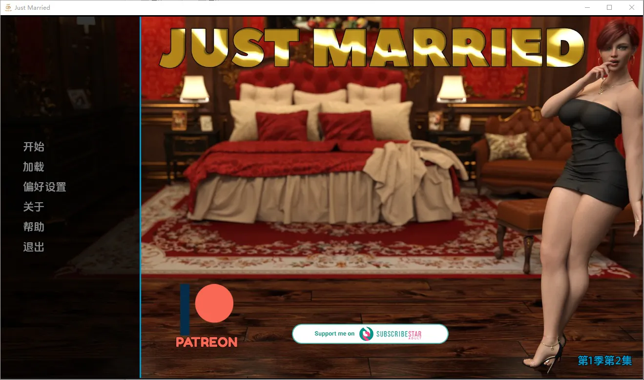The image size is (644, 380).
Task: Open 偏好设置 preferences
Action: point(44,187)
